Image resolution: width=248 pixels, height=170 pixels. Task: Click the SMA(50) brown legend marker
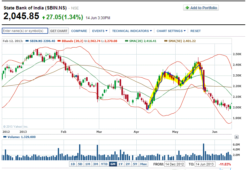[x=166, y=41]
